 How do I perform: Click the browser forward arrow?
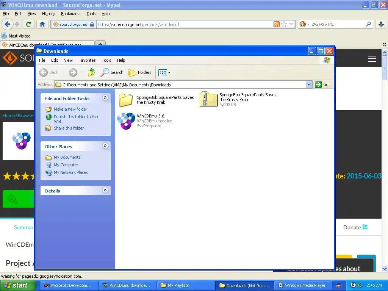coord(17,24)
